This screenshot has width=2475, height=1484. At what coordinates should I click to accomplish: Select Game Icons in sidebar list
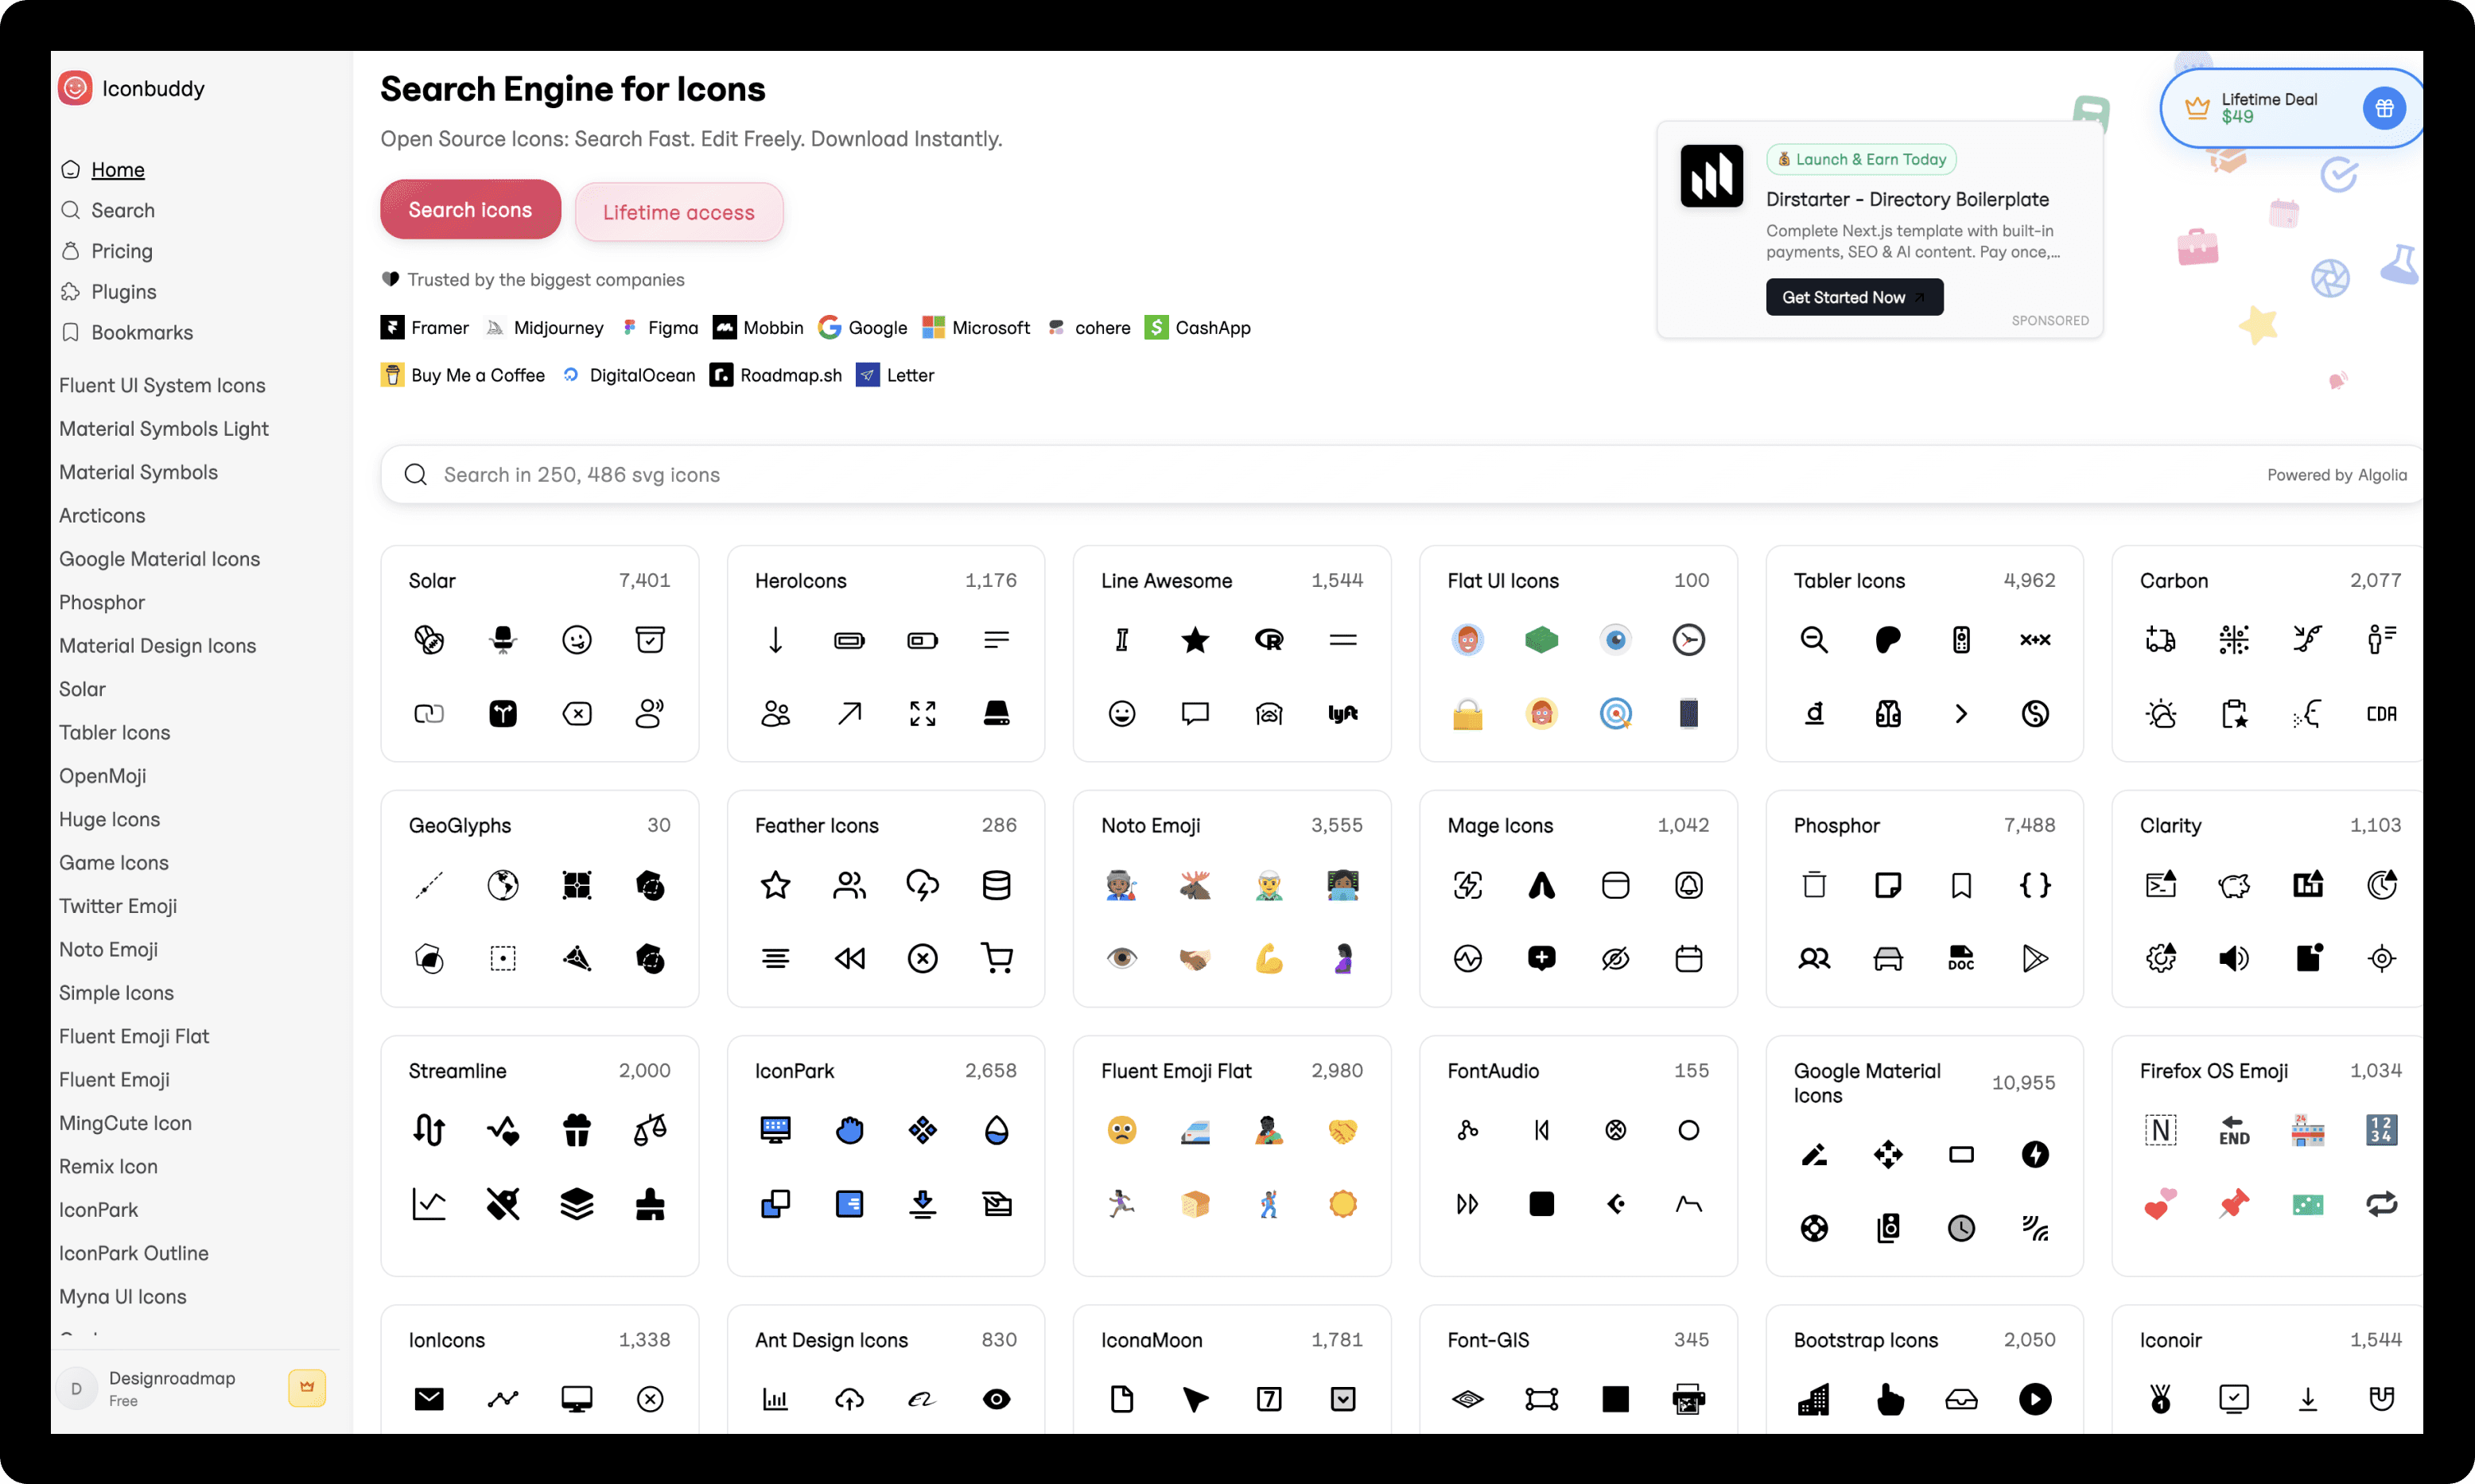click(x=113, y=862)
